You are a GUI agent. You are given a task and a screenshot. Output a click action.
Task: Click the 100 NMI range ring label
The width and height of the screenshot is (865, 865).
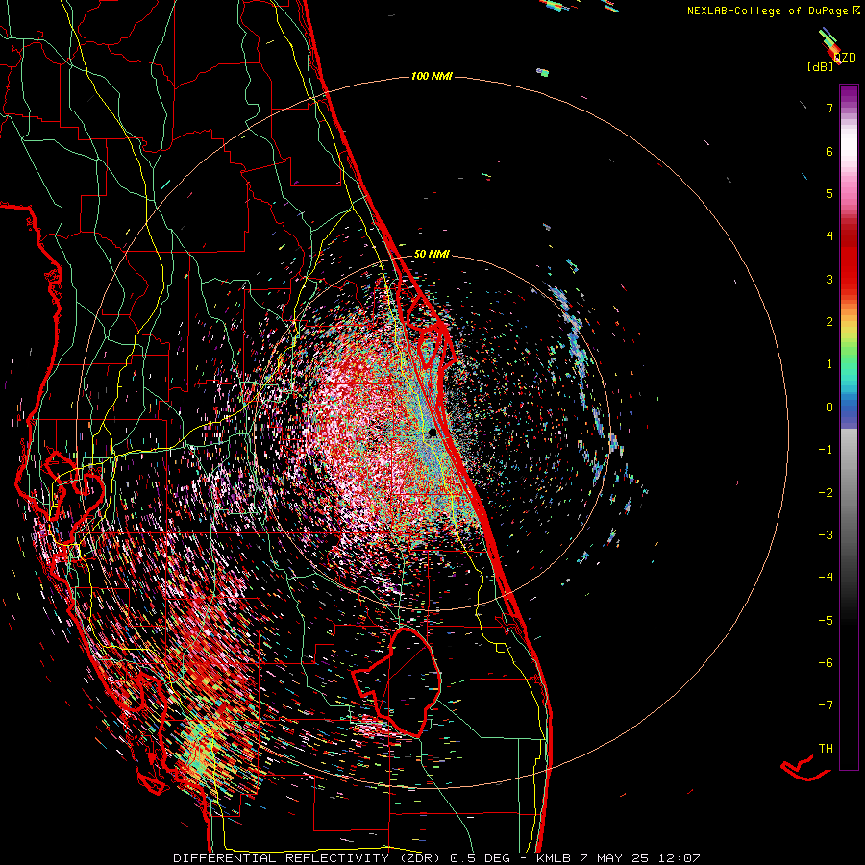432,76
